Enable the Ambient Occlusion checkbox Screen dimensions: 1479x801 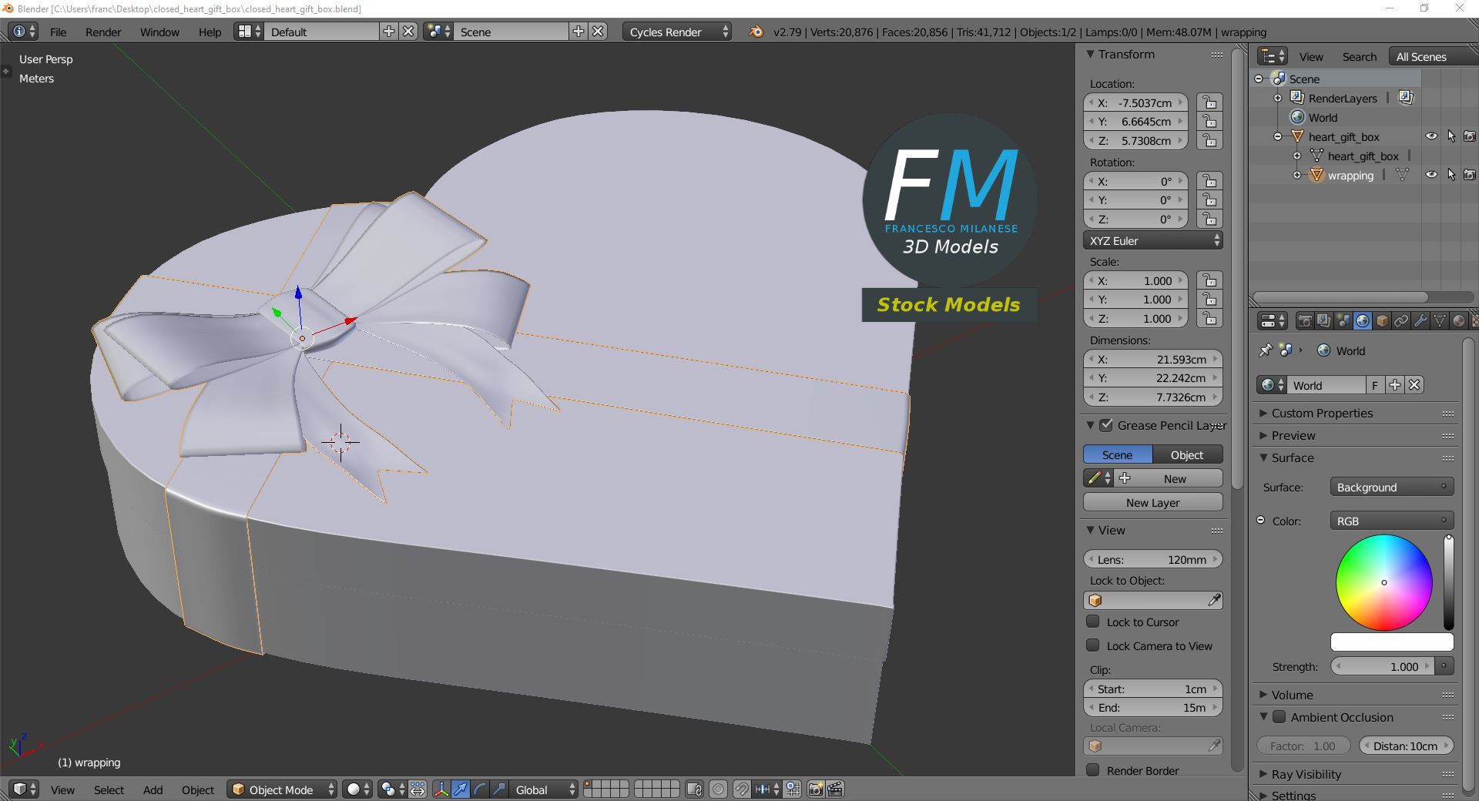(x=1279, y=717)
